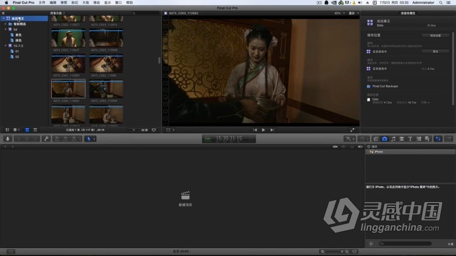Toggle timeline audio skimming button
Image resolution: width=456 pixels, height=256 pixels.
pos(343,146)
